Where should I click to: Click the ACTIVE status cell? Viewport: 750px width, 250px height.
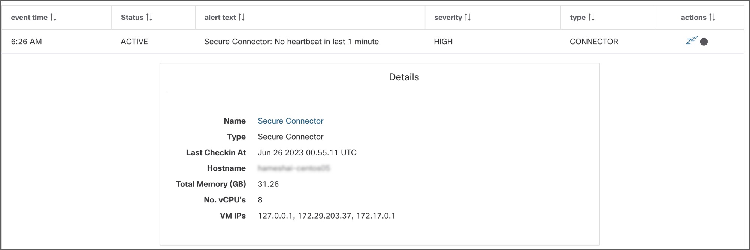coord(134,42)
